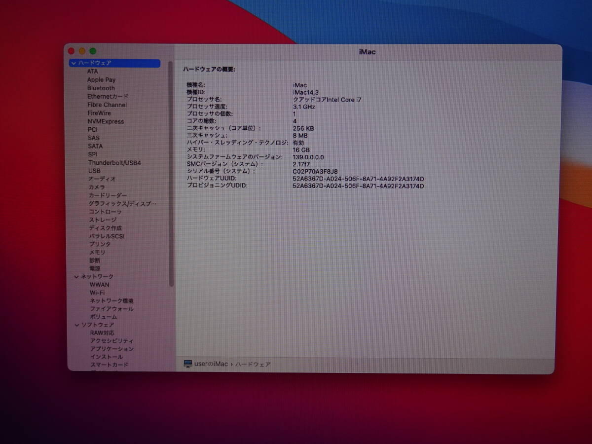Viewport: 592px width, 444px height.
Task: Click ハードウェア in the path bar
Action: [x=253, y=365]
